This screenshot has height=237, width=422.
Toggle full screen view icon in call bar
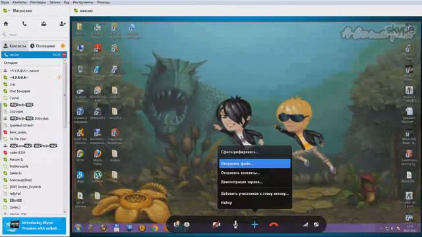(316, 224)
